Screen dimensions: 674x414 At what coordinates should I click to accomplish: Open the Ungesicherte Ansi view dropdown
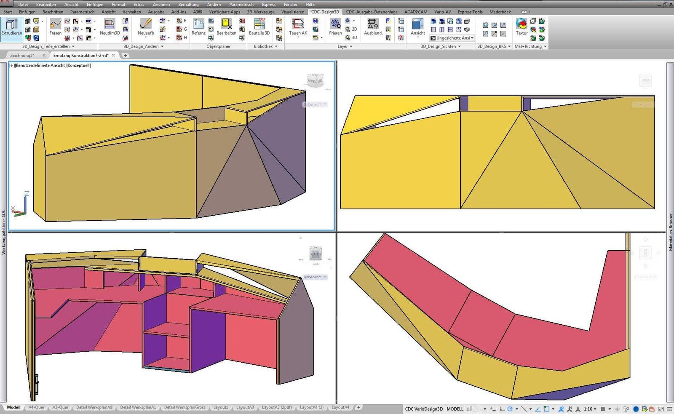pyautogui.click(x=452, y=38)
